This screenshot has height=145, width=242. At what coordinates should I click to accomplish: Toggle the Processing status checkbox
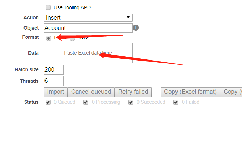[x=86, y=102]
